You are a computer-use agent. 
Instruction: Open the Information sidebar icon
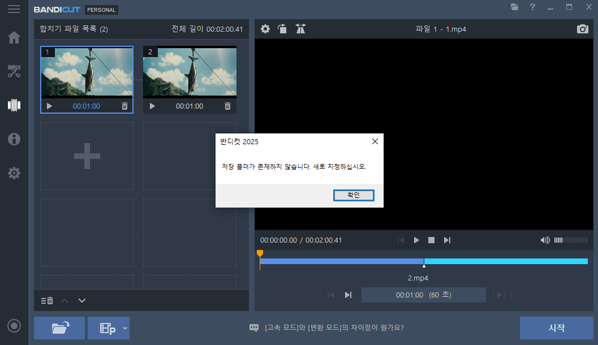pyautogui.click(x=14, y=139)
